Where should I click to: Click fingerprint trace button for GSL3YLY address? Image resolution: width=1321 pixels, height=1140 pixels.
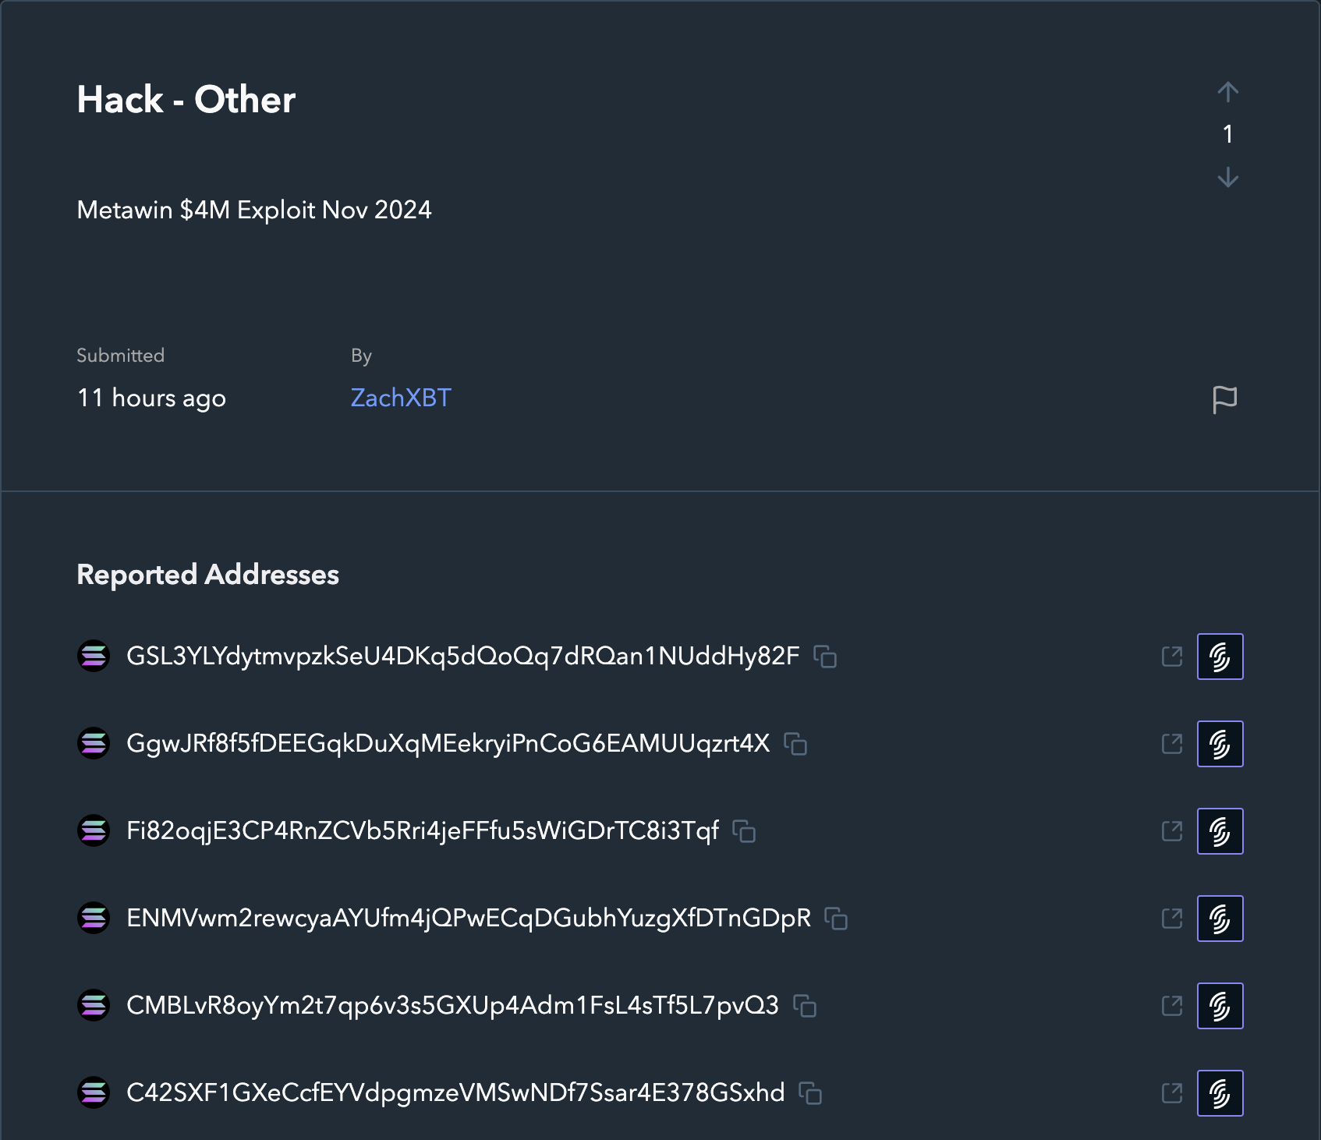pos(1220,657)
